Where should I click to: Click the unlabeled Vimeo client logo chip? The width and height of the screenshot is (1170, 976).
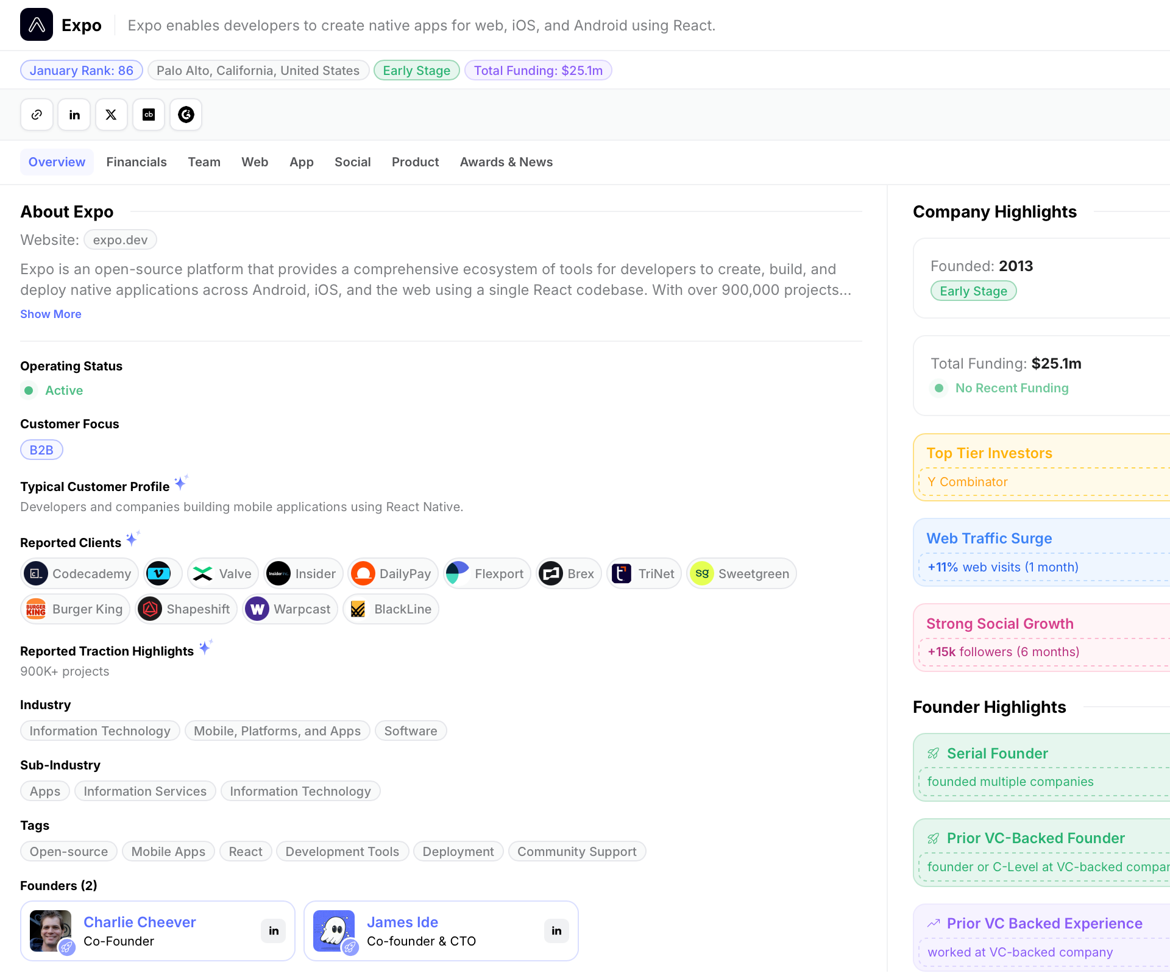160,574
